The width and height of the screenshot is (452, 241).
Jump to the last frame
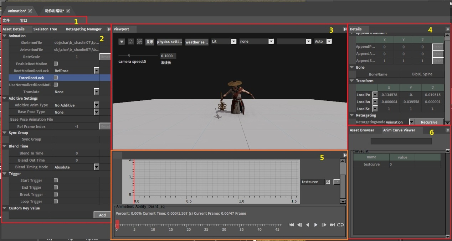click(332, 225)
